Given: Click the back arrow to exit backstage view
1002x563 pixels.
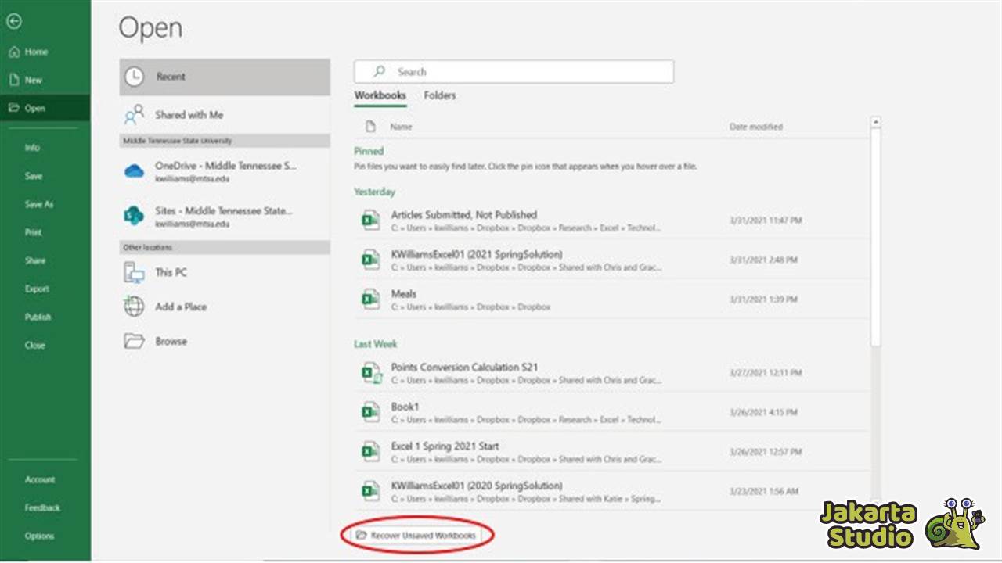Looking at the screenshot, I should pos(13,21).
